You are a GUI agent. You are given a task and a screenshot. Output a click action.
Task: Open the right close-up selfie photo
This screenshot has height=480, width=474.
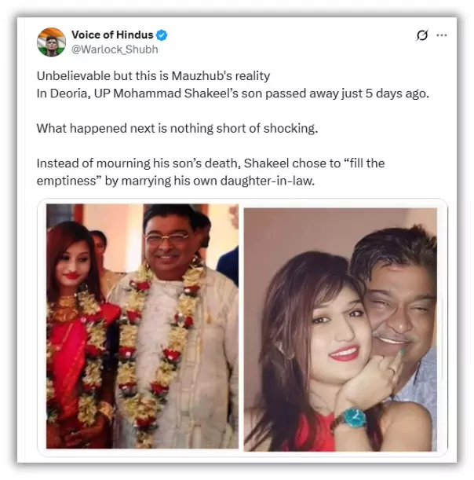(341, 329)
